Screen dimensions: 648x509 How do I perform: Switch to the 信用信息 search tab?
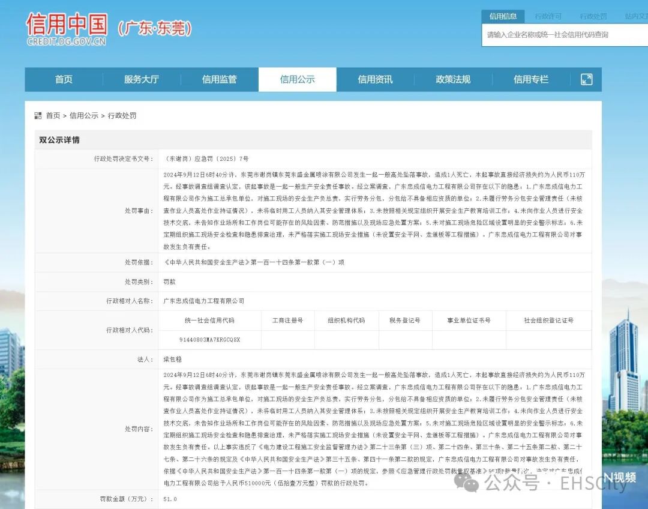pos(503,17)
